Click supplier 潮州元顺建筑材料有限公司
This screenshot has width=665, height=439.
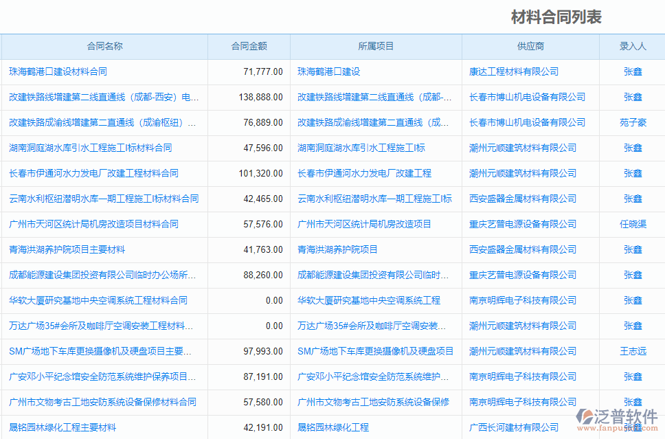tap(529, 148)
